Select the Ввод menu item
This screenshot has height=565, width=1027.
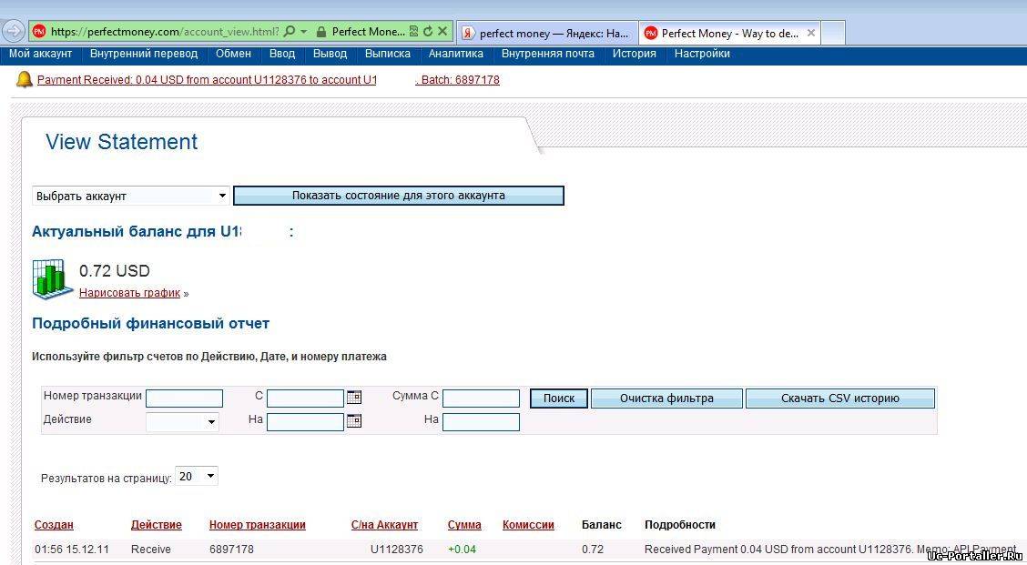[x=282, y=54]
